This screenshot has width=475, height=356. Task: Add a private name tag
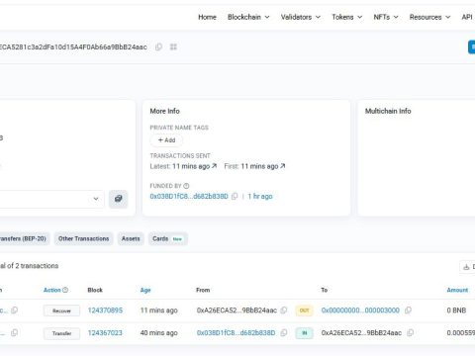click(x=166, y=140)
